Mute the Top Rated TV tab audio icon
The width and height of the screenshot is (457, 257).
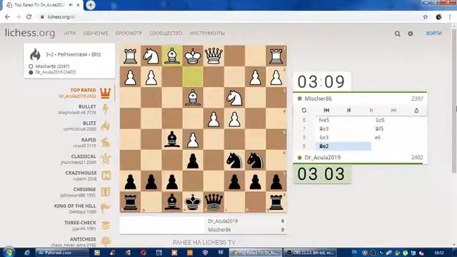click(71, 5)
